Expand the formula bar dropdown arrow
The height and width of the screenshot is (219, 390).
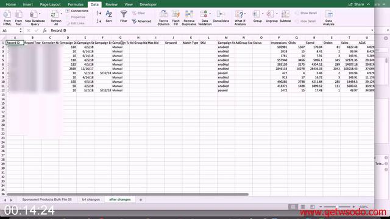click(372, 30)
